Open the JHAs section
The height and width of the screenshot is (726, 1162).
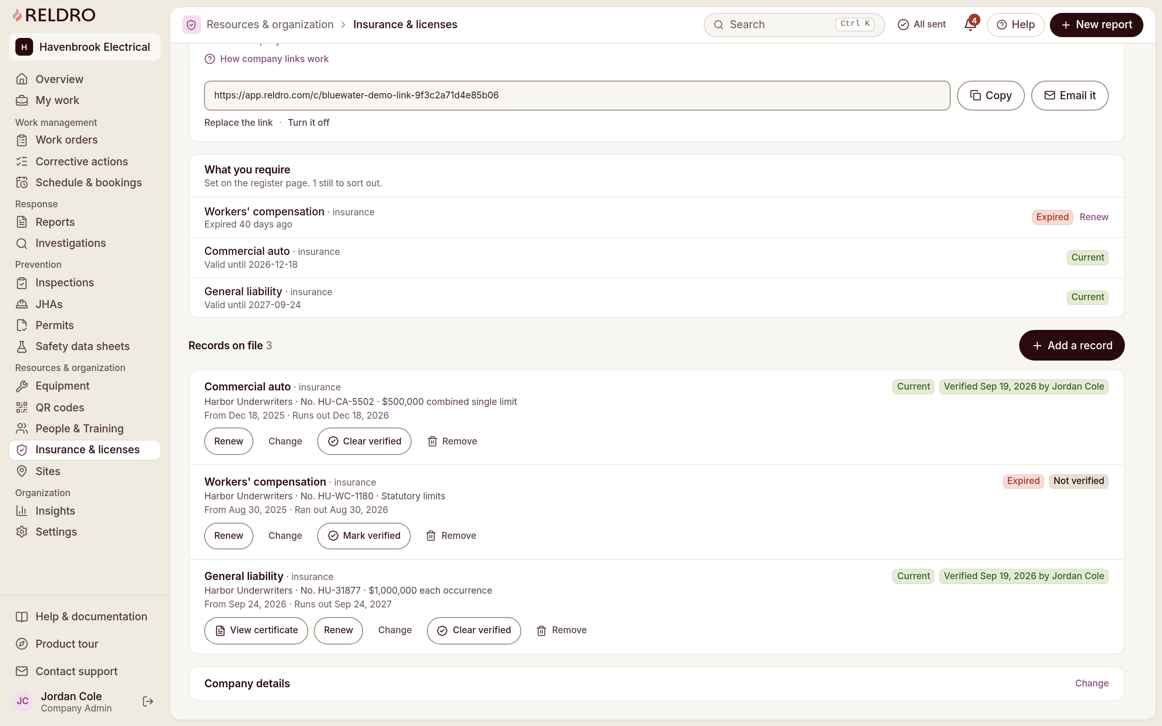pyautogui.click(x=84, y=304)
